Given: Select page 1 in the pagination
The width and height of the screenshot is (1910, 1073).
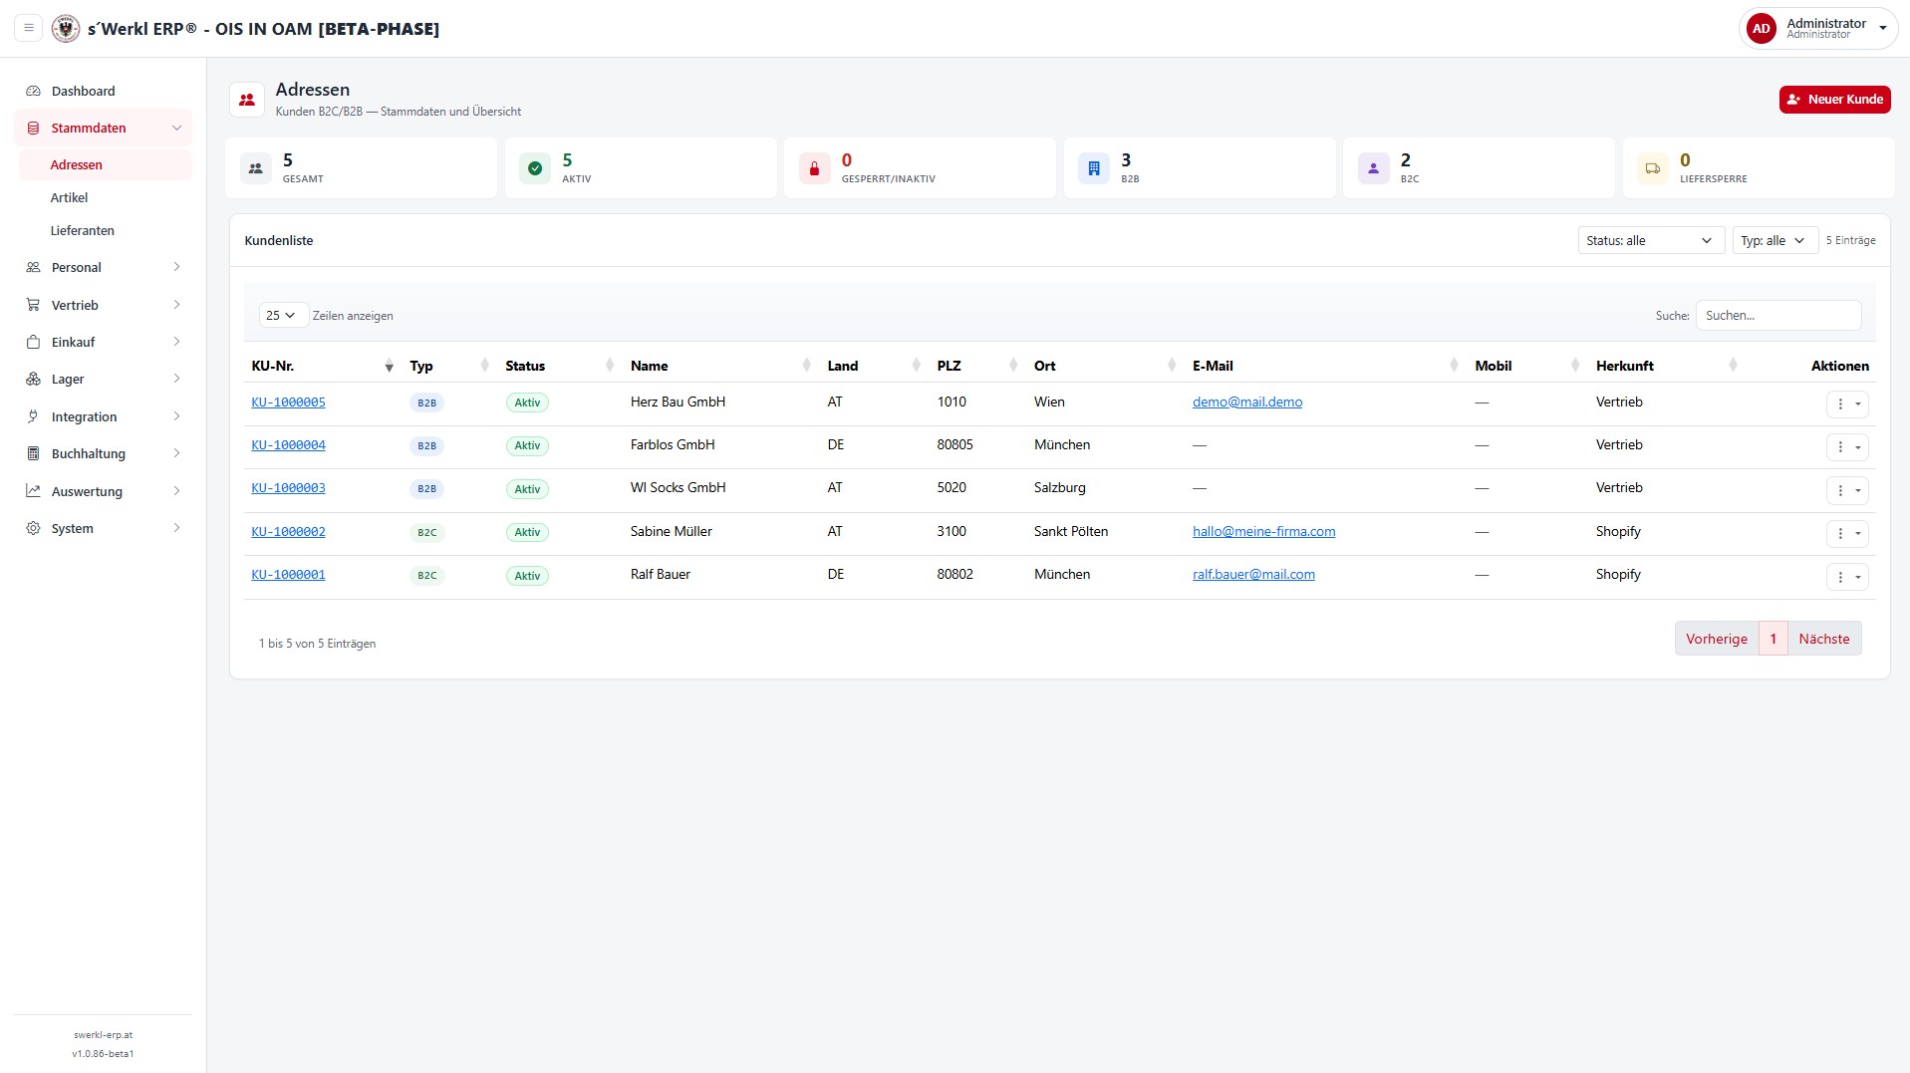Looking at the screenshot, I should point(1773,639).
